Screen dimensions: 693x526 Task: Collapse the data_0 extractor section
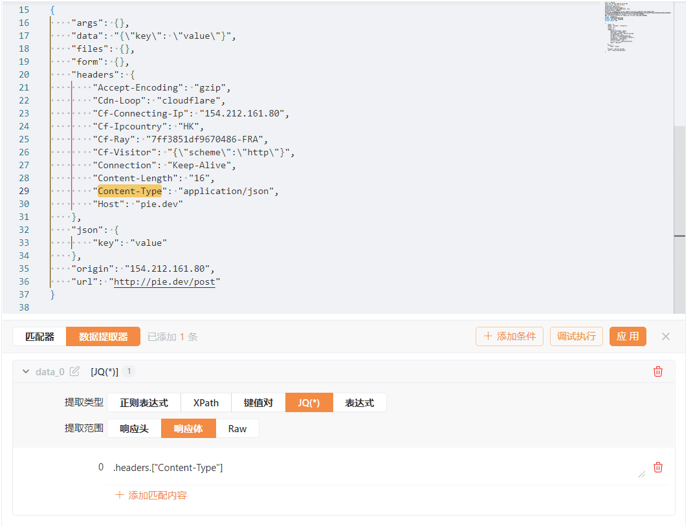(26, 371)
